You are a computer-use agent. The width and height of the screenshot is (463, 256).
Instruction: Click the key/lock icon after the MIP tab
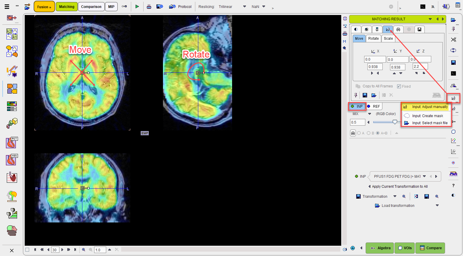pyautogui.click(x=124, y=6)
